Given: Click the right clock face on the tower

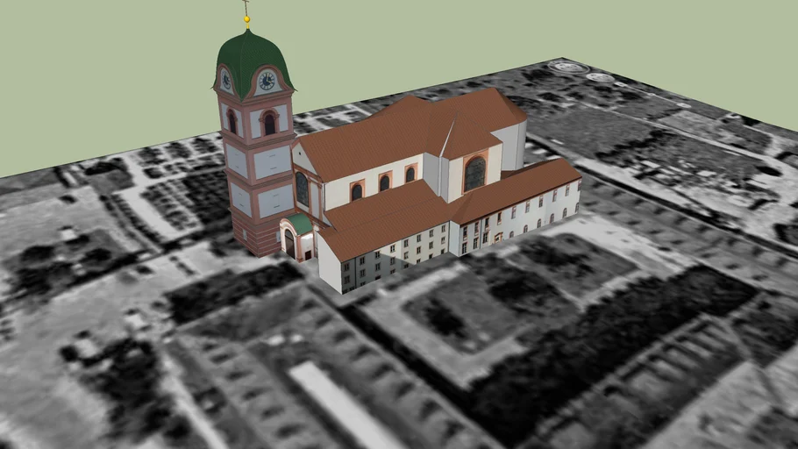Looking at the screenshot, I should (x=267, y=81).
